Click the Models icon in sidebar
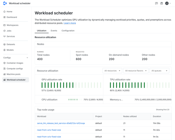The image size is (175, 140). click(5, 50)
